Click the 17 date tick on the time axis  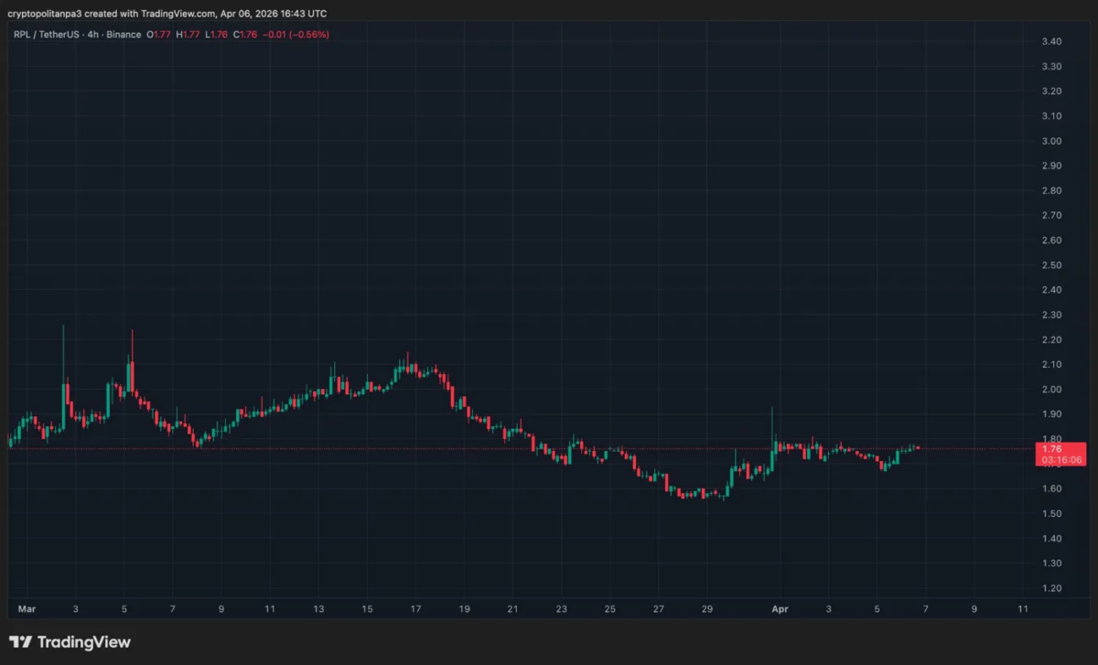(x=416, y=608)
